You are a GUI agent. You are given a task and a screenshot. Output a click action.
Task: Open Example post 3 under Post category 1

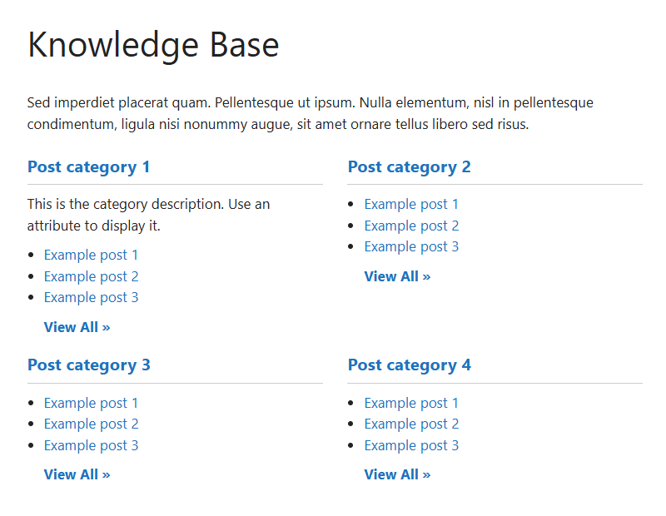91,297
